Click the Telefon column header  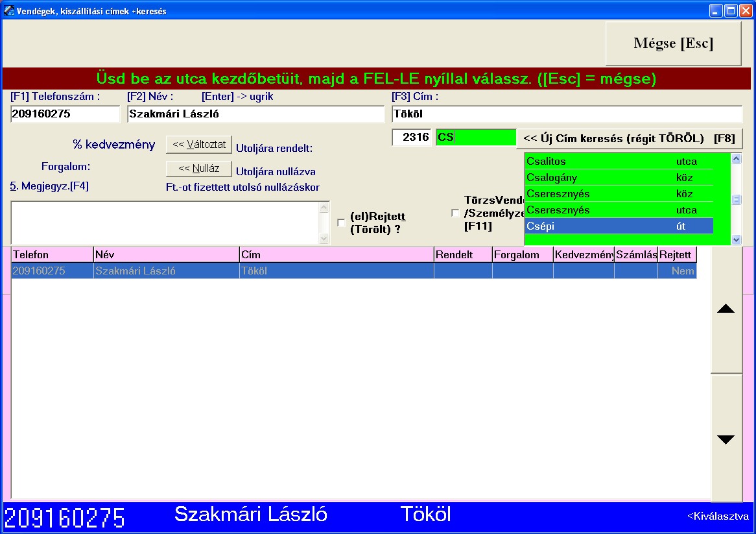tap(52, 255)
